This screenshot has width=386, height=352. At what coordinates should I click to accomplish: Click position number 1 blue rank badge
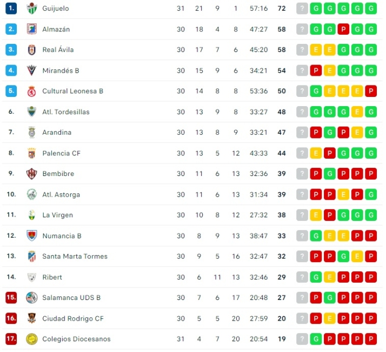(11, 8)
